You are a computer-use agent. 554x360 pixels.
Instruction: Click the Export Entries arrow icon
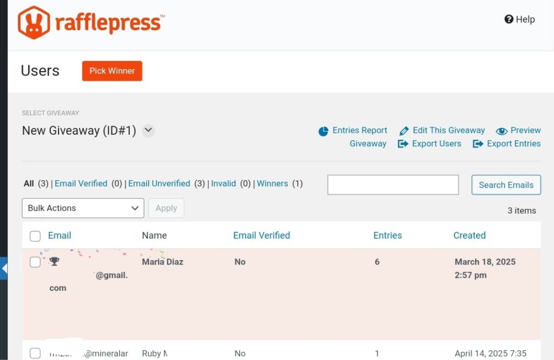[478, 144]
